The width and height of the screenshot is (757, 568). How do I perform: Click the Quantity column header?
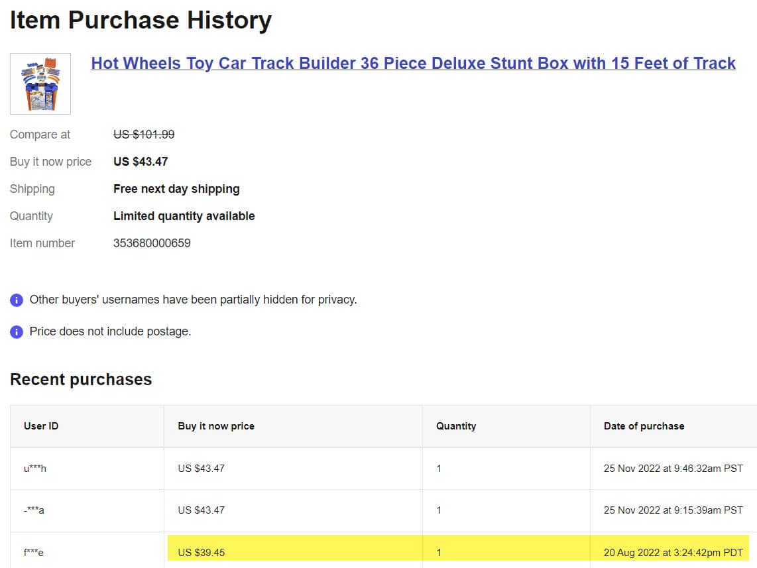(x=456, y=426)
